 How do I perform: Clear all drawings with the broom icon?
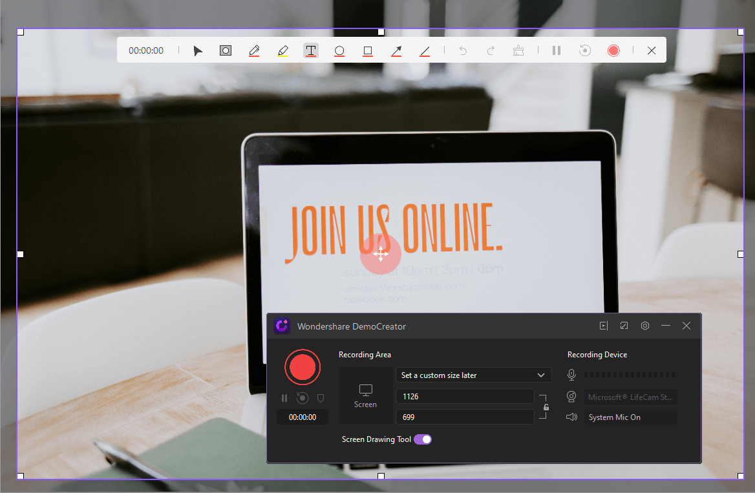pos(518,50)
